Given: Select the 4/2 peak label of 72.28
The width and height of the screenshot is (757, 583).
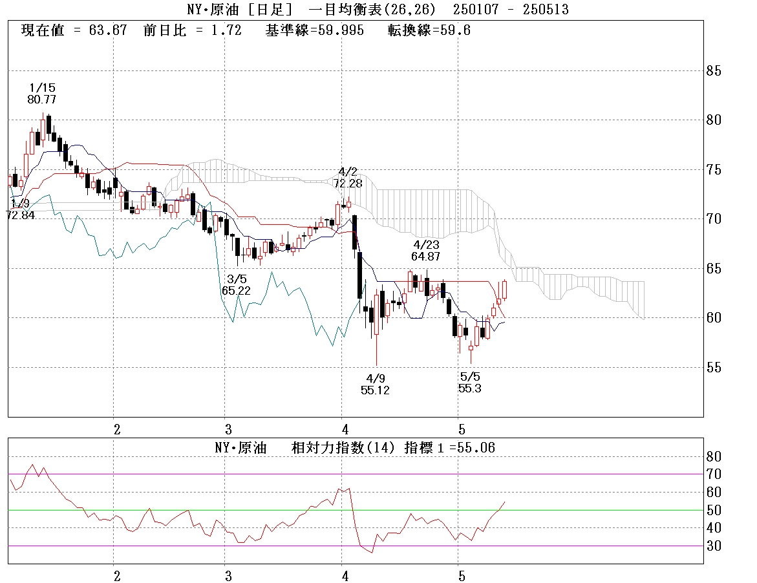Looking at the screenshot, I should tap(348, 178).
